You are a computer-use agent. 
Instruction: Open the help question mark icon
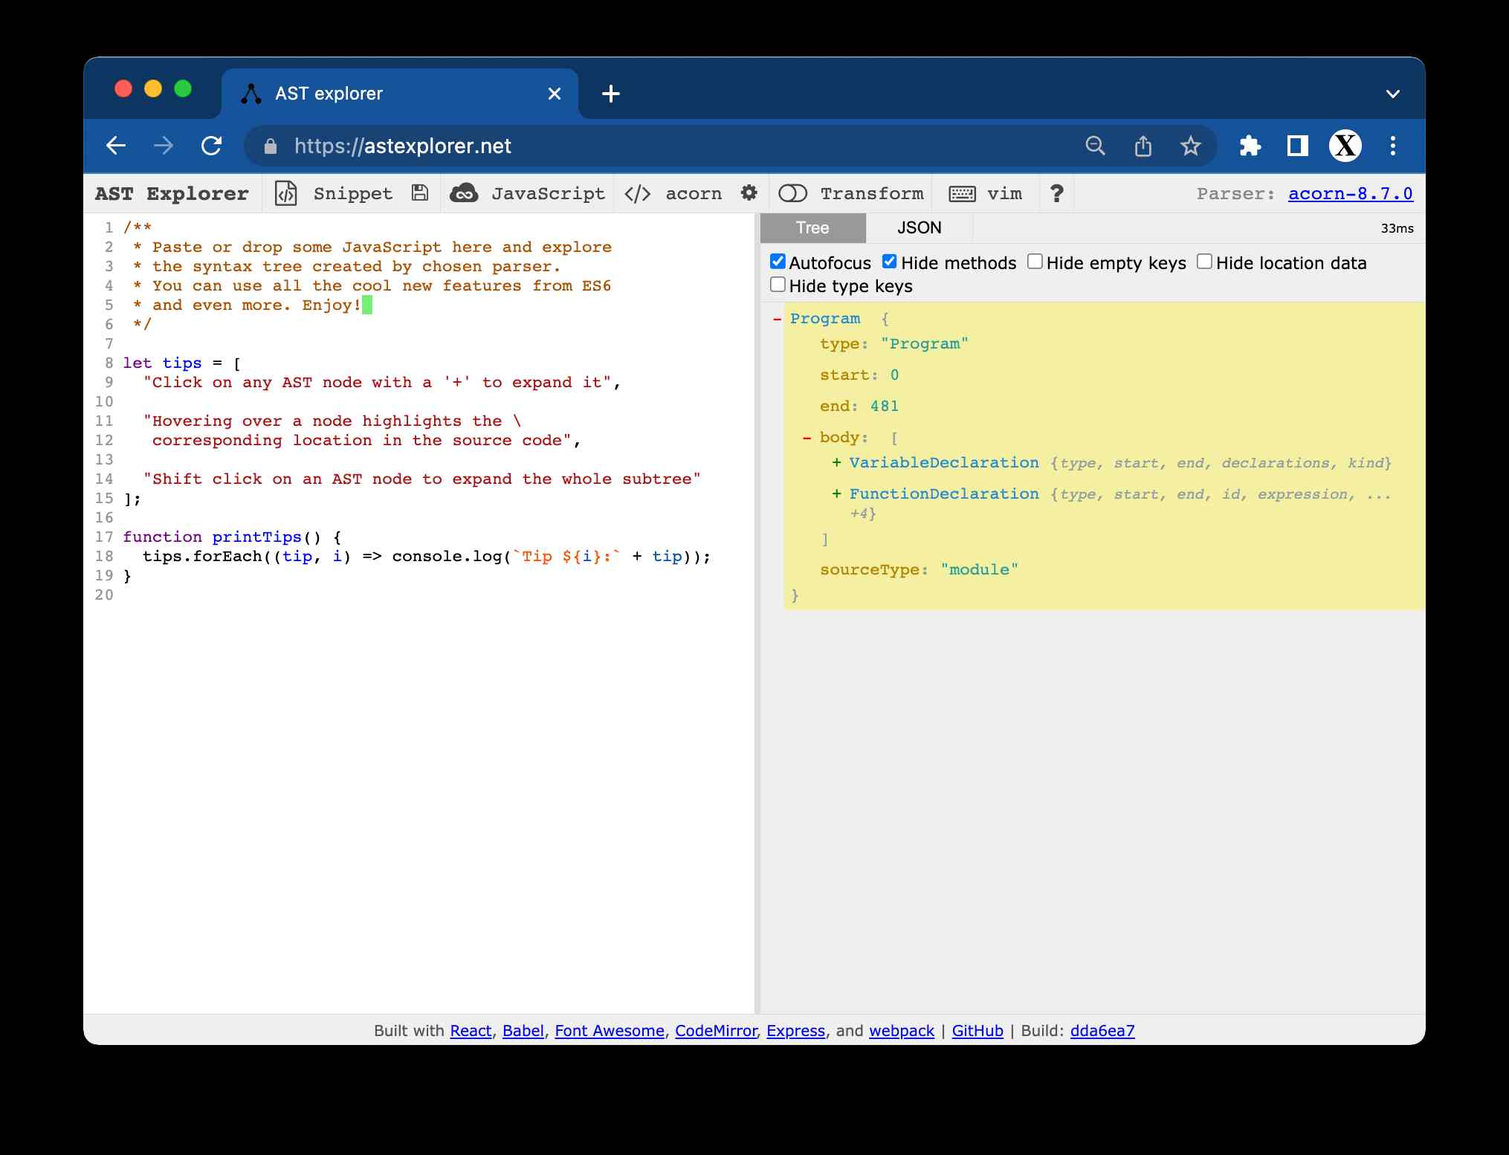[1056, 193]
